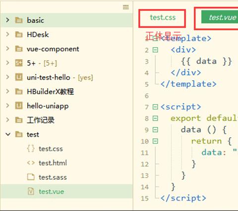Viewport: 238px width, 211px height.
Task: Click the test folder icon
Action: [x=19, y=134]
